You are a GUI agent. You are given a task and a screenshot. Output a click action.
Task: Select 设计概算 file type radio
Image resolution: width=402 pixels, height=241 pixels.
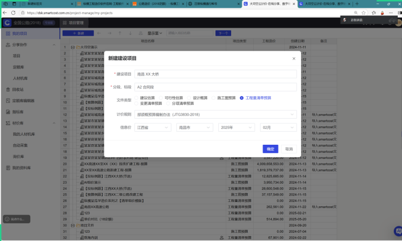pyautogui.click(x=190, y=97)
